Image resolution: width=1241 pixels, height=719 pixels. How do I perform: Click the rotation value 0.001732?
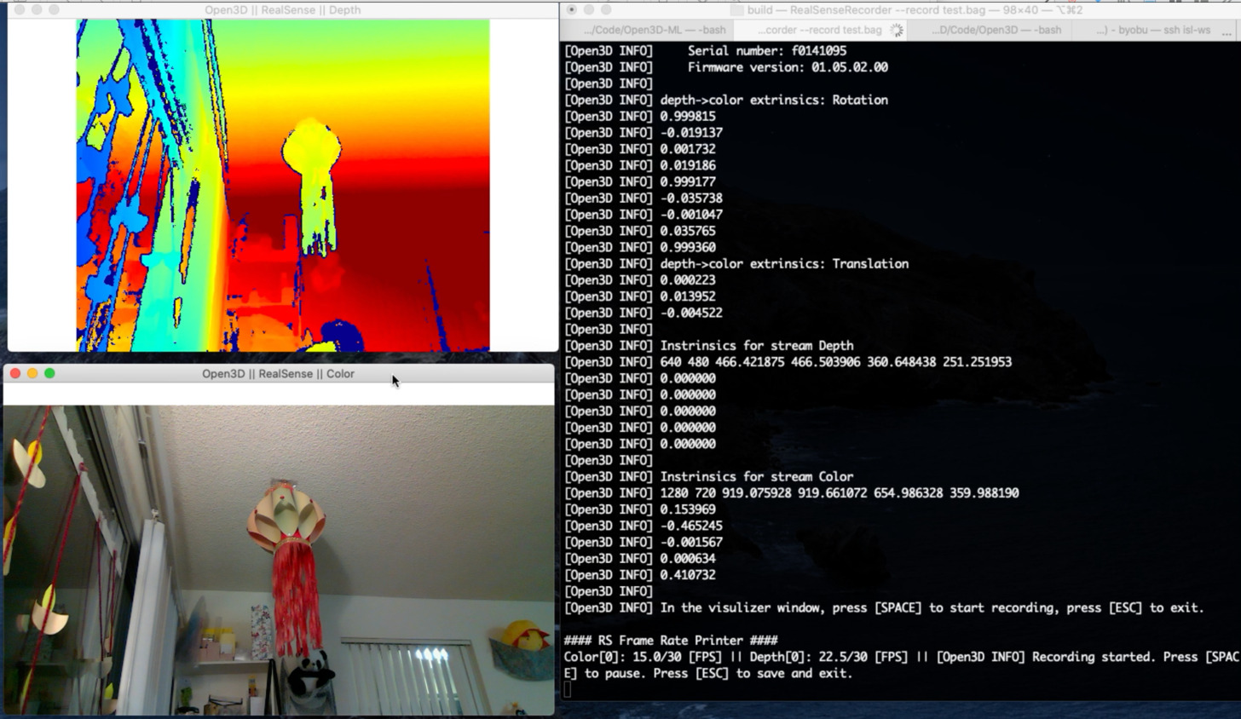(688, 149)
